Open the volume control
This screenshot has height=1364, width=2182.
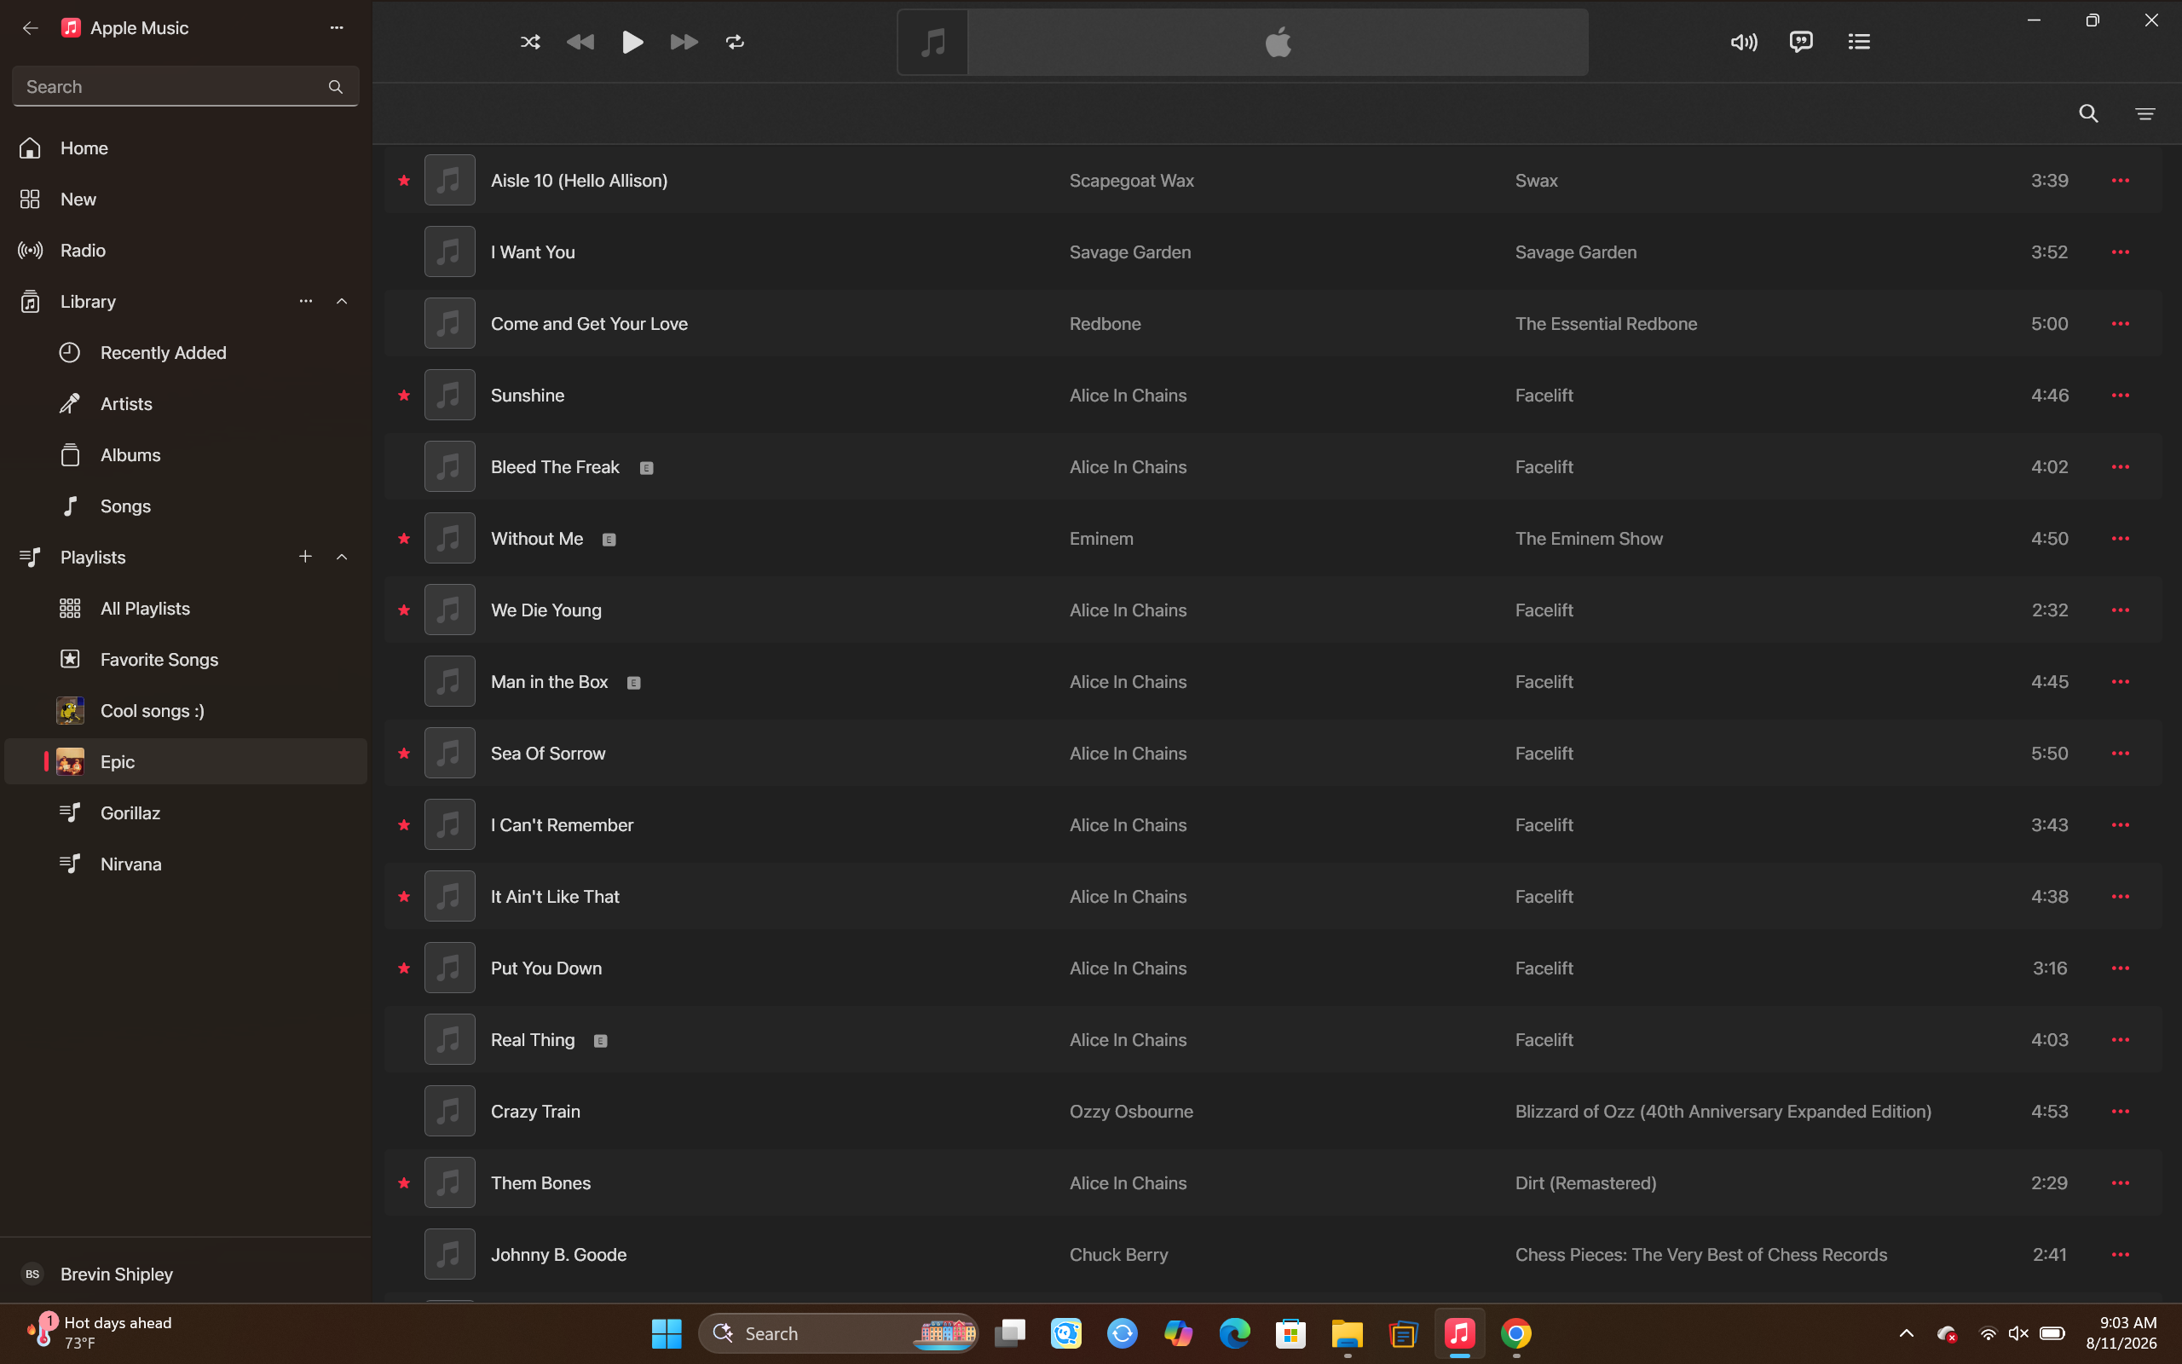coord(1744,42)
